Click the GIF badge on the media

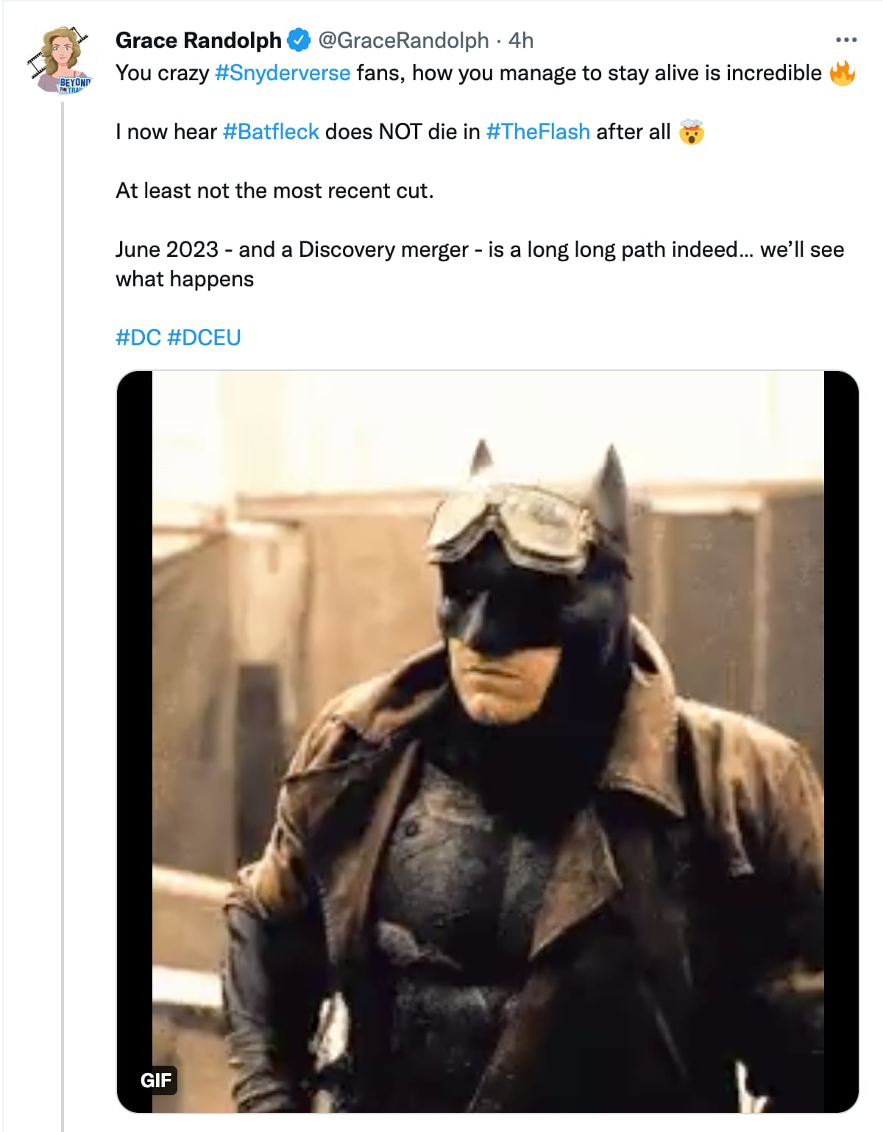pyautogui.click(x=156, y=1080)
